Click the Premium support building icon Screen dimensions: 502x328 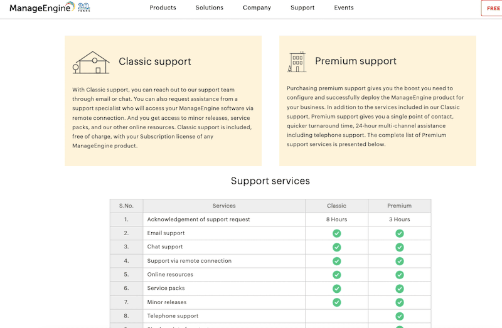[297, 61]
